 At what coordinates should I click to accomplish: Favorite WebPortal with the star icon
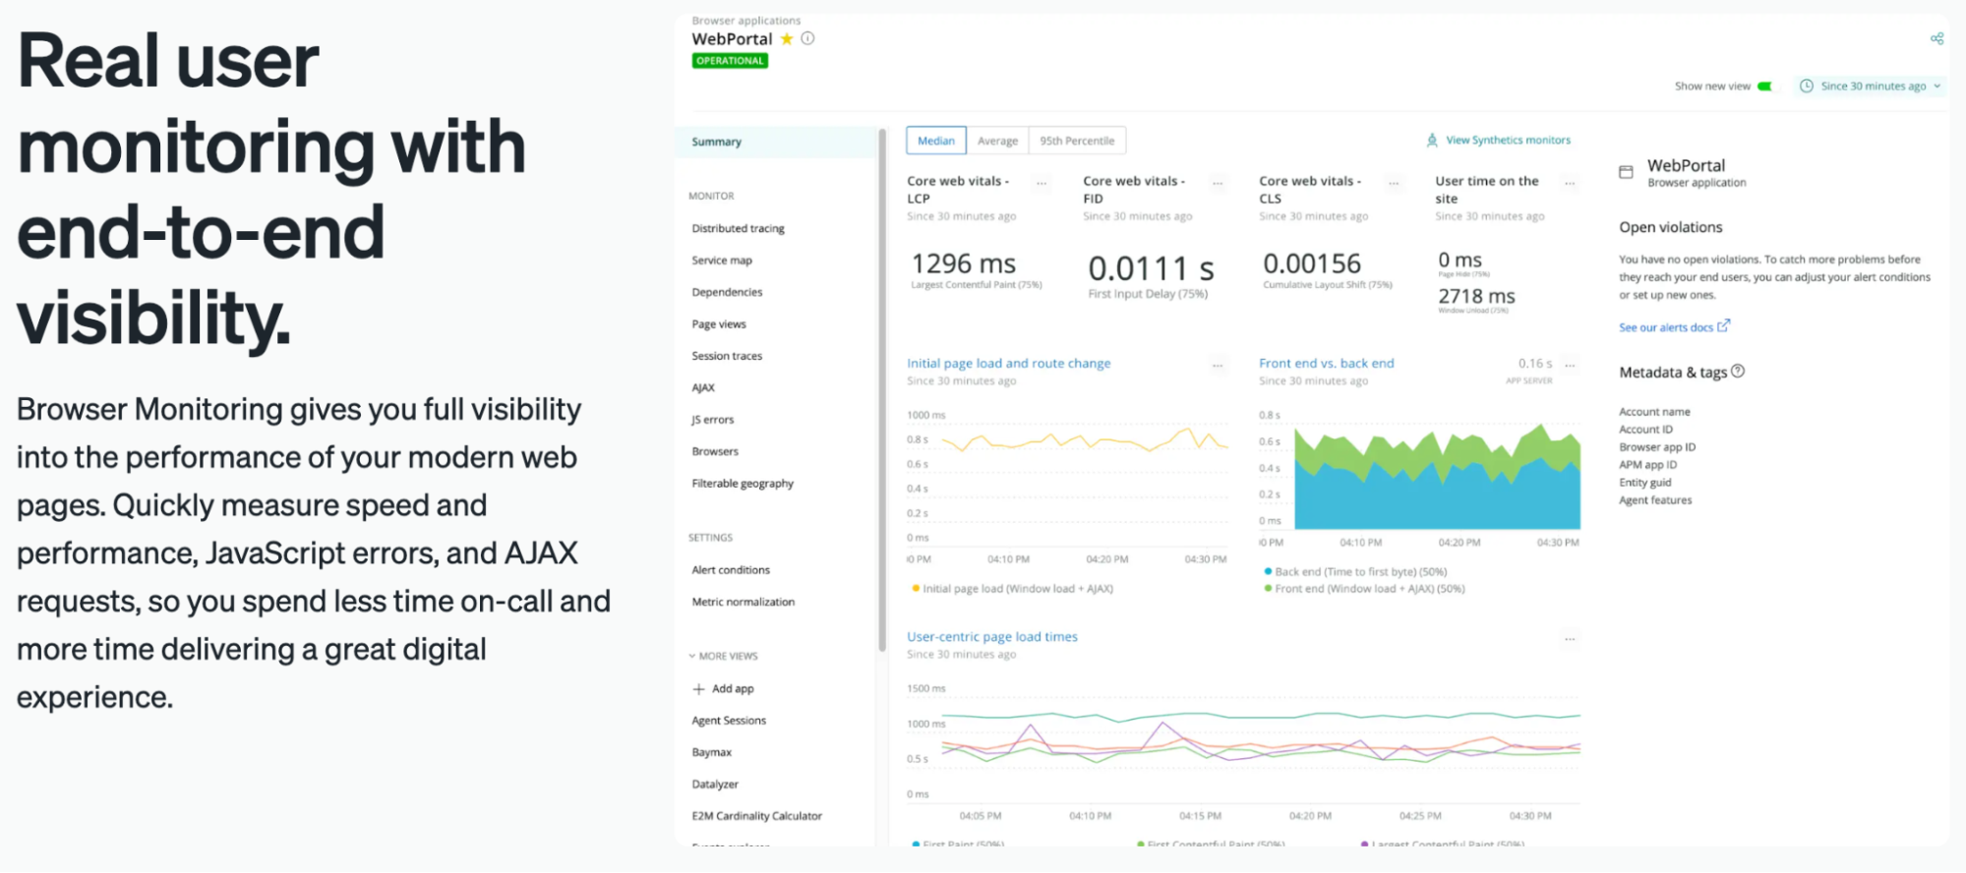(x=787, y=39)
